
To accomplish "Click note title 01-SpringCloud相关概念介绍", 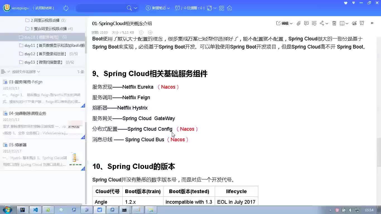I will 122,23.
